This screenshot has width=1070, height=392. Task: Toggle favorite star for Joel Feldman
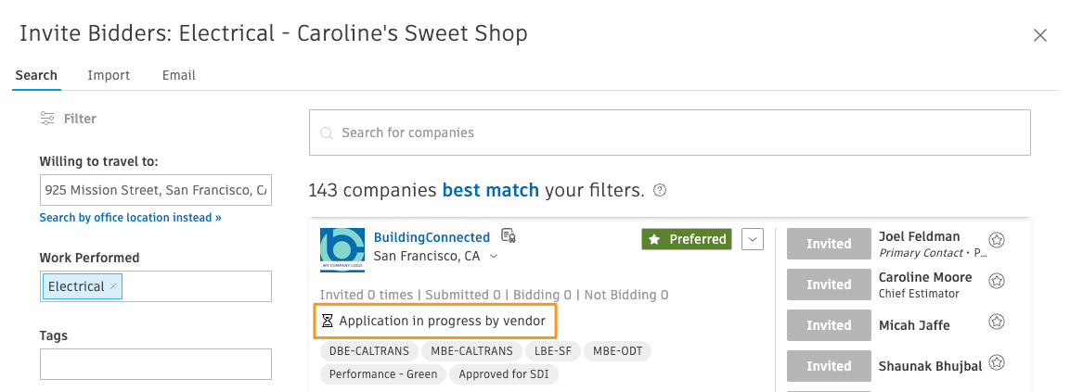click(997, 240)
